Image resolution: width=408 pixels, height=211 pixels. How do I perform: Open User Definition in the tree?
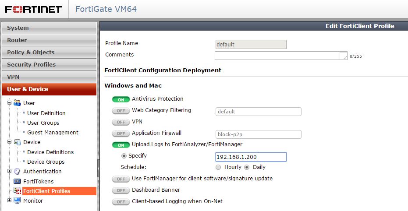(x=46, y=113)
